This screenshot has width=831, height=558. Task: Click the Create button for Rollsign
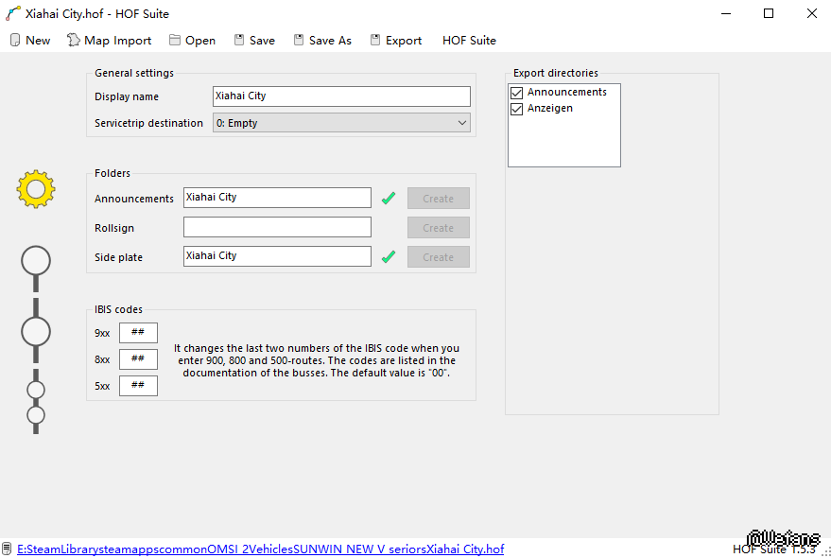[x=438, y=228]
